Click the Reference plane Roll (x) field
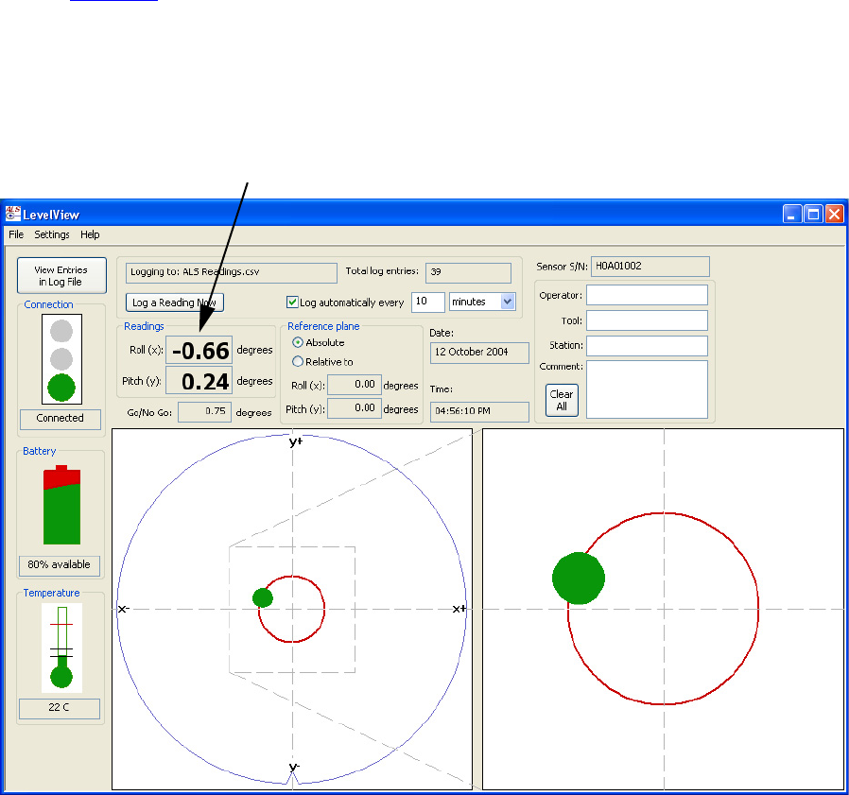Screen dimensions: 849x795 pyautogui.click(x=355, y=385)
